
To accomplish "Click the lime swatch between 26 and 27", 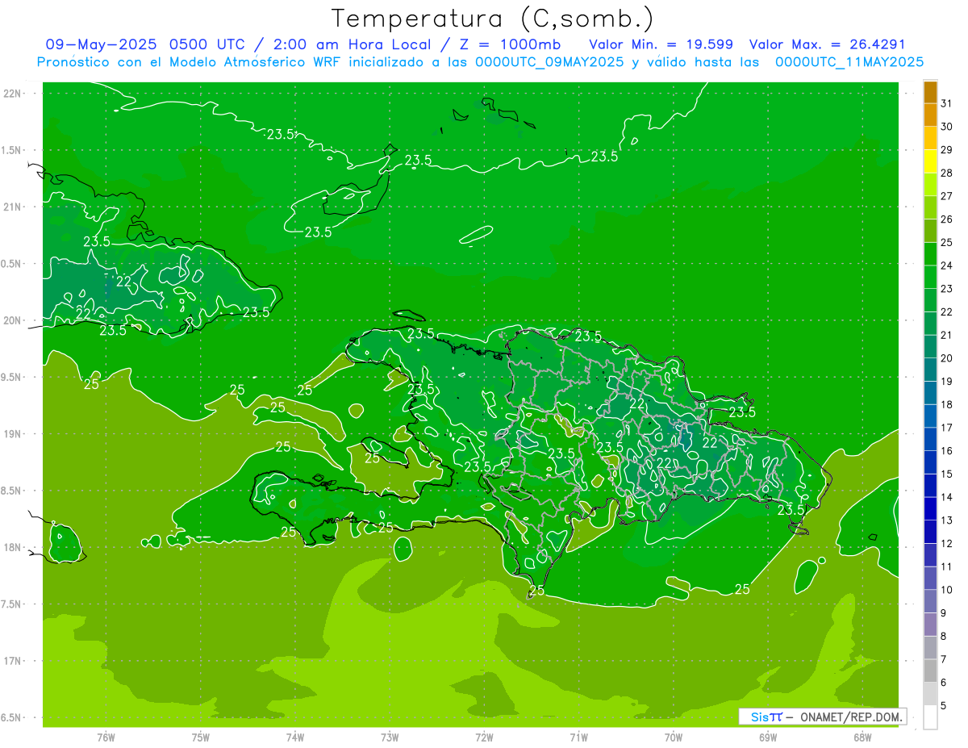I will 930,207.
